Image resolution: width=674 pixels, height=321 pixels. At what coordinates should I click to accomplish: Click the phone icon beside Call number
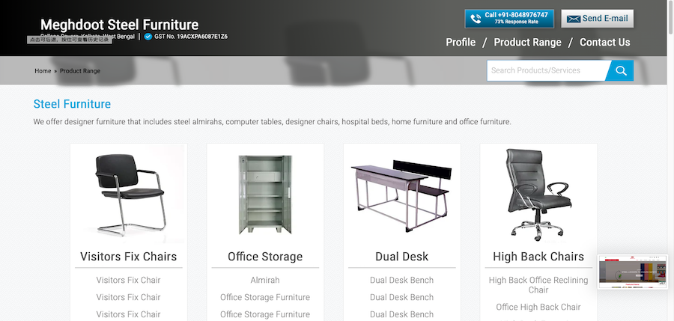pos(476,19)
